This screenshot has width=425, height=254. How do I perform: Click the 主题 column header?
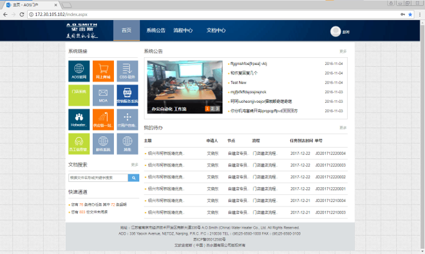147,141
